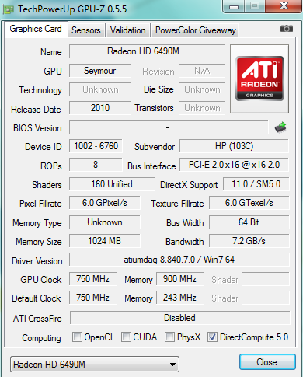The image size is (303, 377).
Task: Enable the OpenCL checkbox
Action: pos(77,337)
